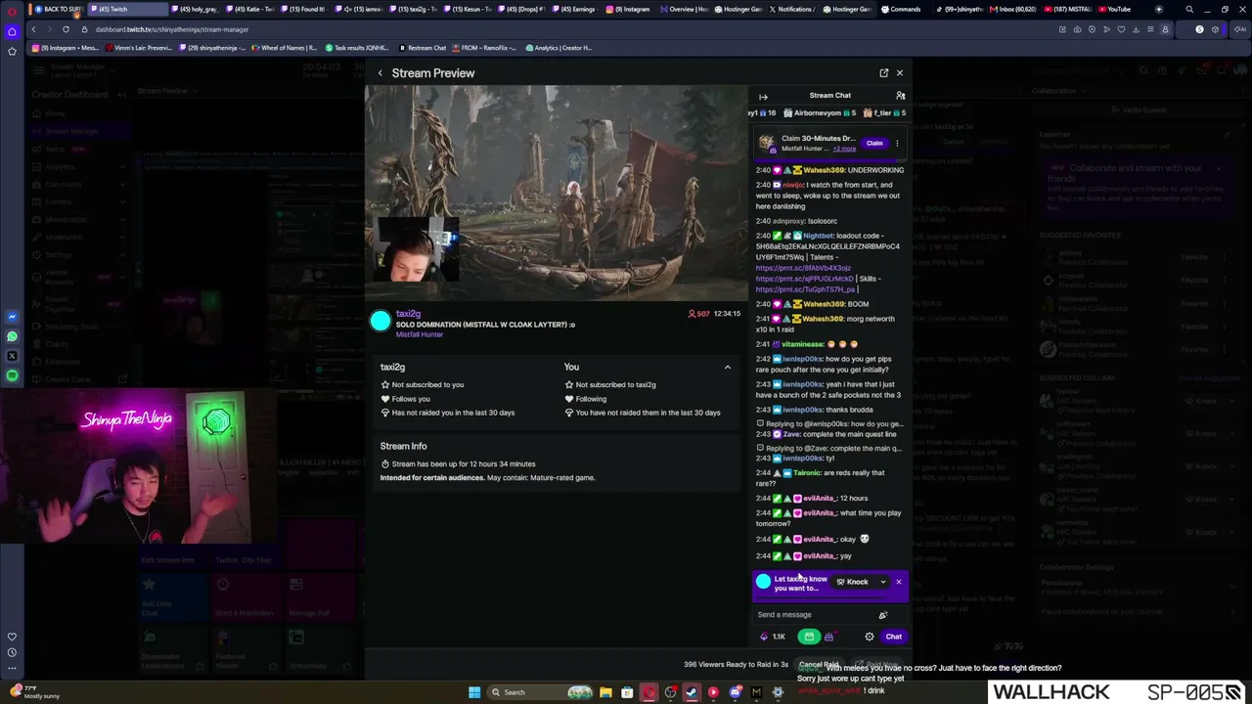1252x704 pixels.
Task: Open the '+2 more' drops link
Action: pos(844,149)
